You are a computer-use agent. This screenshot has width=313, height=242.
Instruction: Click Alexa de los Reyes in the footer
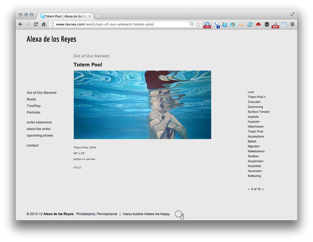pos(58,214)
